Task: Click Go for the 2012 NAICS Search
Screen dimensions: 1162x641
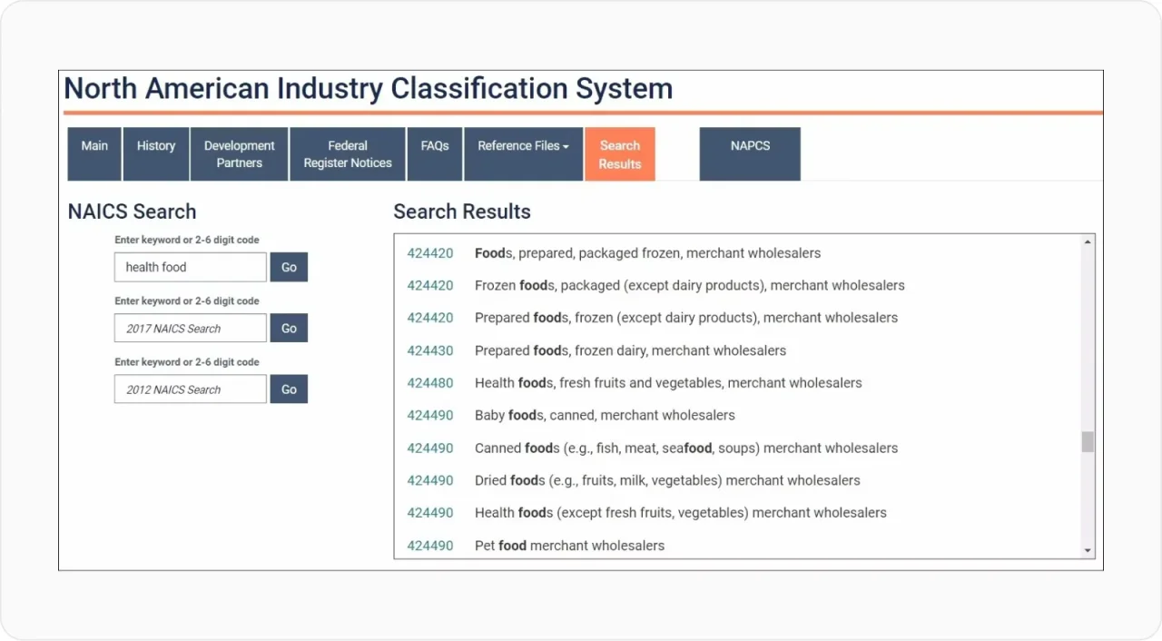Action: pos(289,389)
